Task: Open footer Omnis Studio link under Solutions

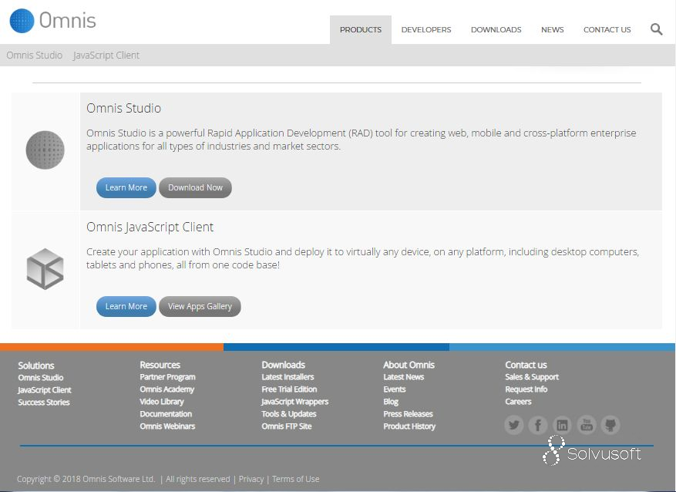Action: click(41, 377)
